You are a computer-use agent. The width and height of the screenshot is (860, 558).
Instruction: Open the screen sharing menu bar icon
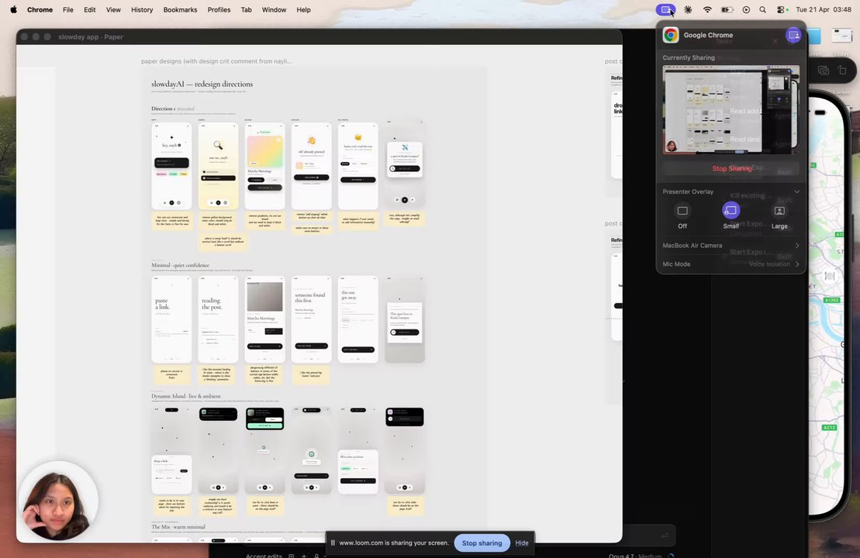(666, 10)
